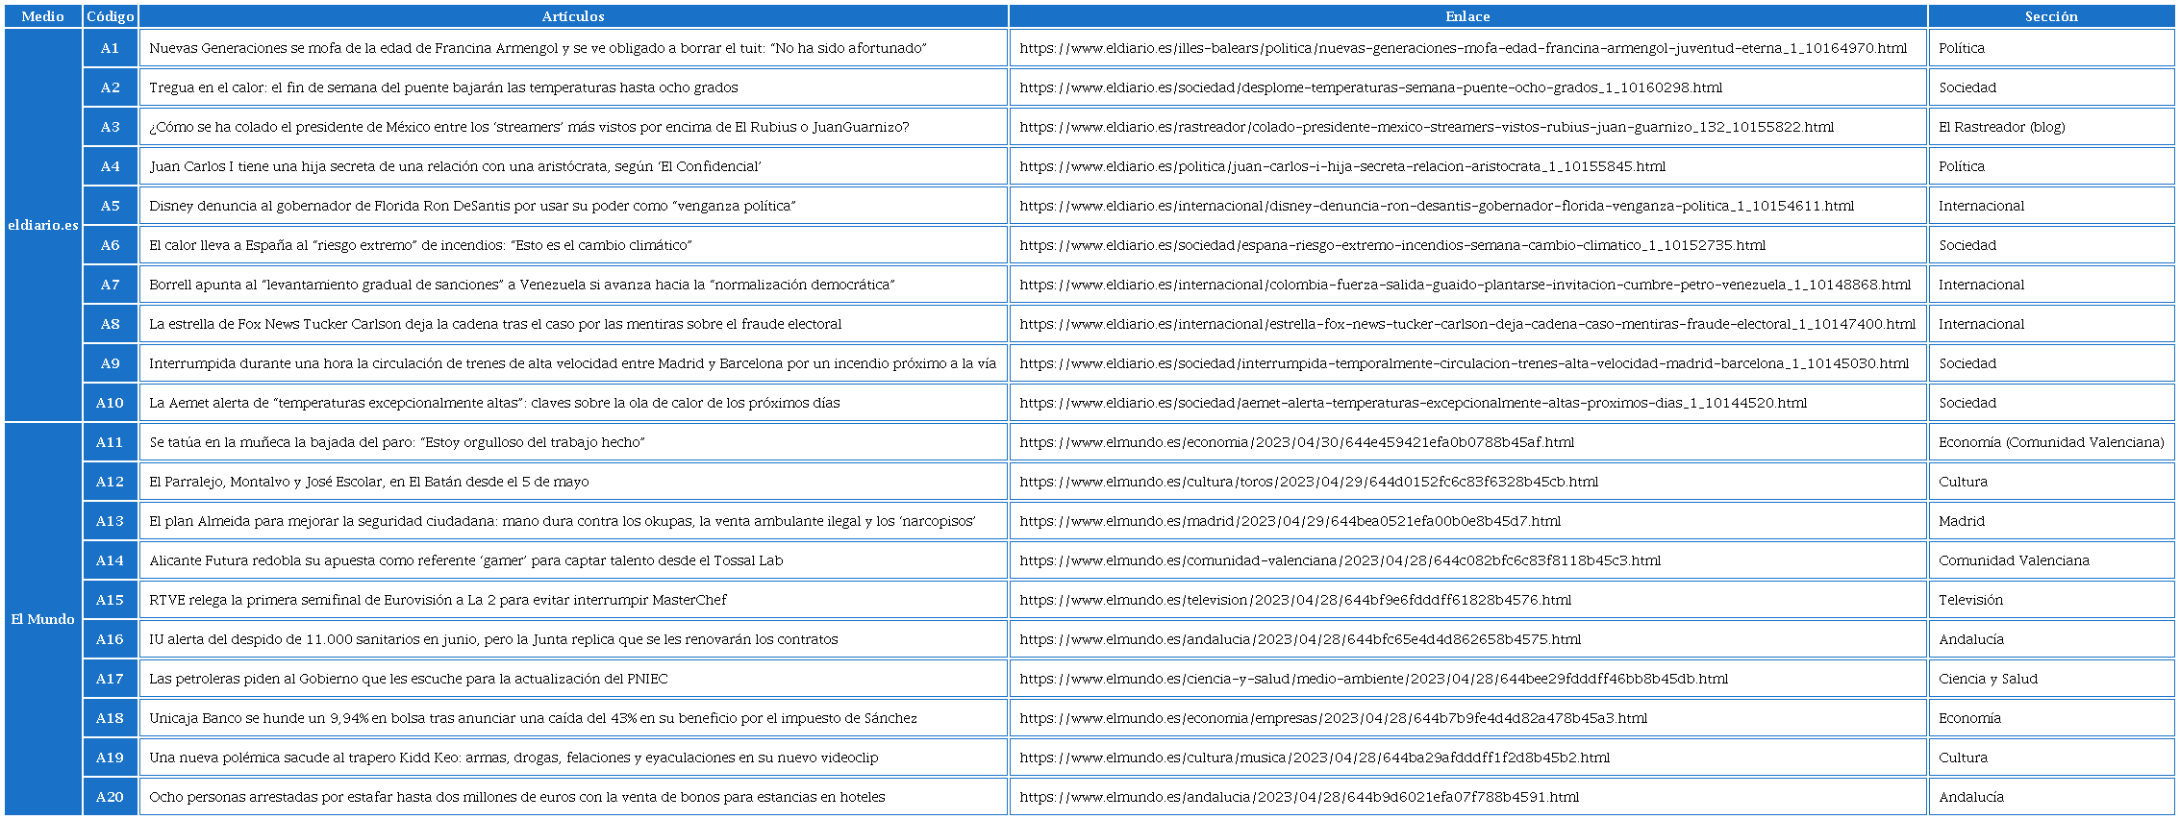Click the El Rastreador (blog) section cell
This screenshot has width=2180, height=820.
pos(2001,127)
